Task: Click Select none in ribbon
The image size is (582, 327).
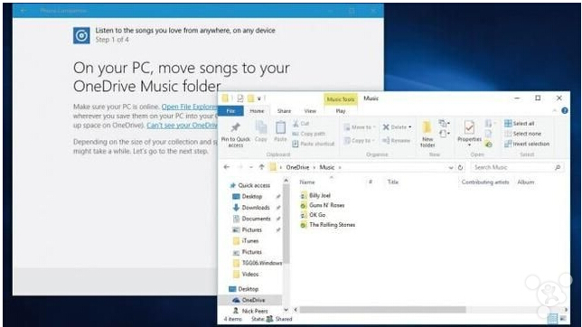Action: [522, 134]
